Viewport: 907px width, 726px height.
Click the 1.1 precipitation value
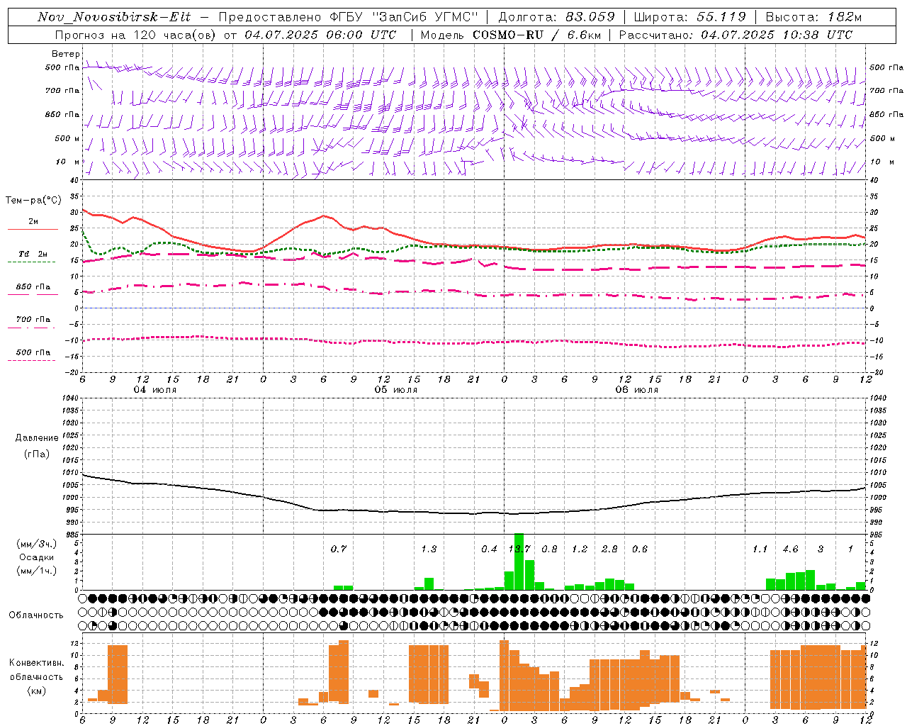pos(760,549)
